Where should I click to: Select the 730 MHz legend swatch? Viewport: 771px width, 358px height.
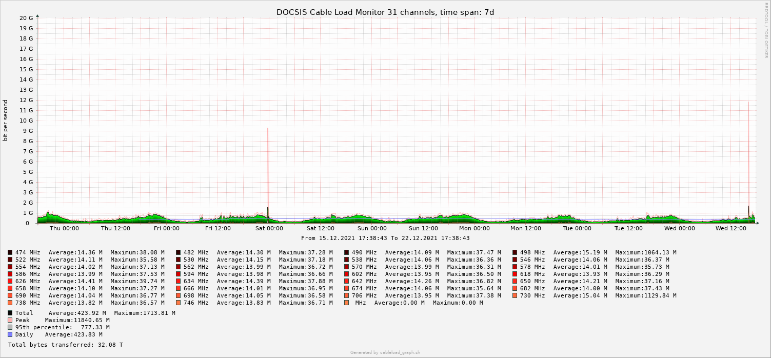click(515, 295)
